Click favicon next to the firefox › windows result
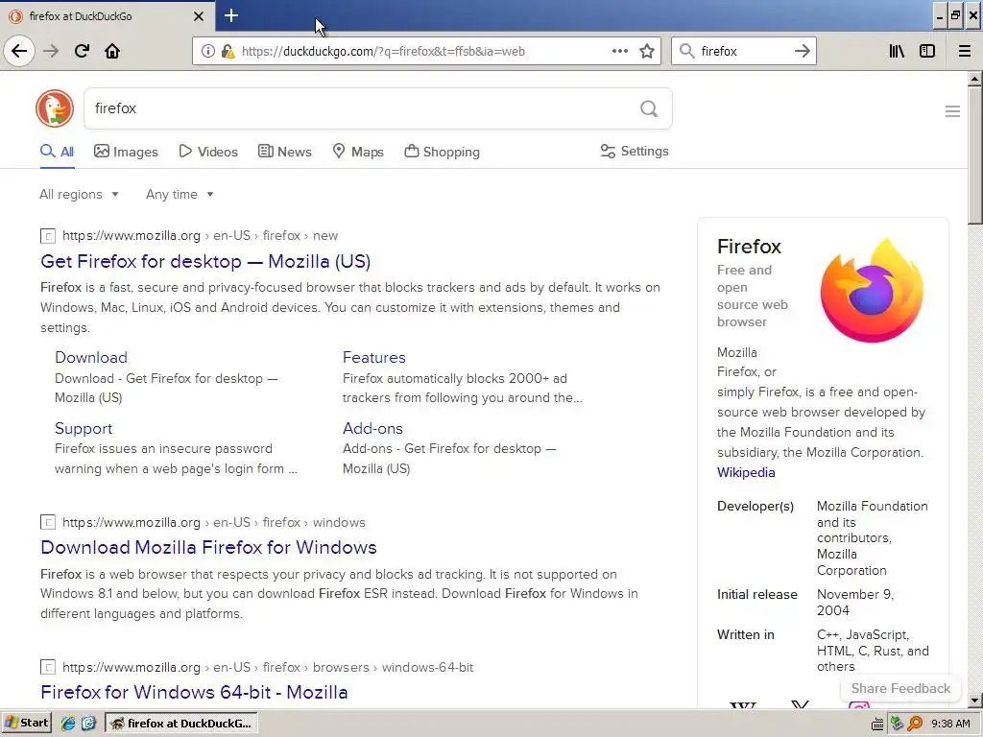This screenshot has height=737, width=983. click(x=48, y=522)
